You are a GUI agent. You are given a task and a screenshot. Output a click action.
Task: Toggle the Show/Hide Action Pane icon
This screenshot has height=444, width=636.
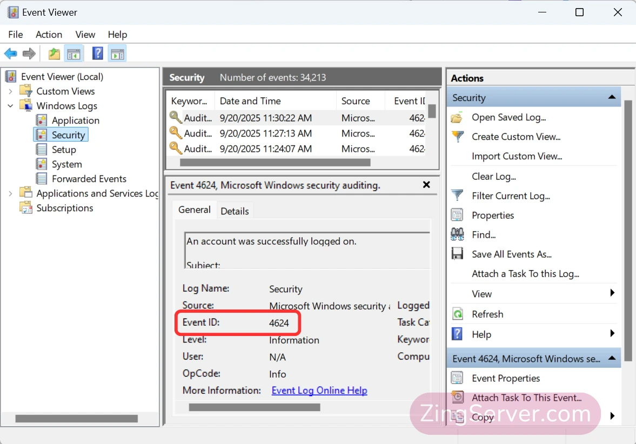point(117,53)
